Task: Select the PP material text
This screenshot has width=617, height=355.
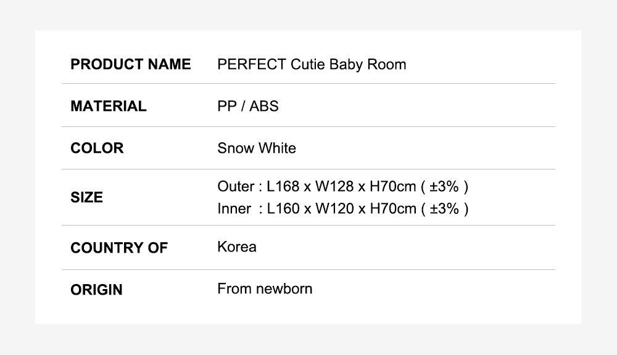Action: pyautogui.click(x=226, y=106)
